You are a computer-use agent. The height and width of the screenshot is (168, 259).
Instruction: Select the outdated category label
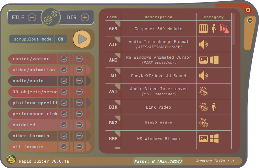(24, 125)
